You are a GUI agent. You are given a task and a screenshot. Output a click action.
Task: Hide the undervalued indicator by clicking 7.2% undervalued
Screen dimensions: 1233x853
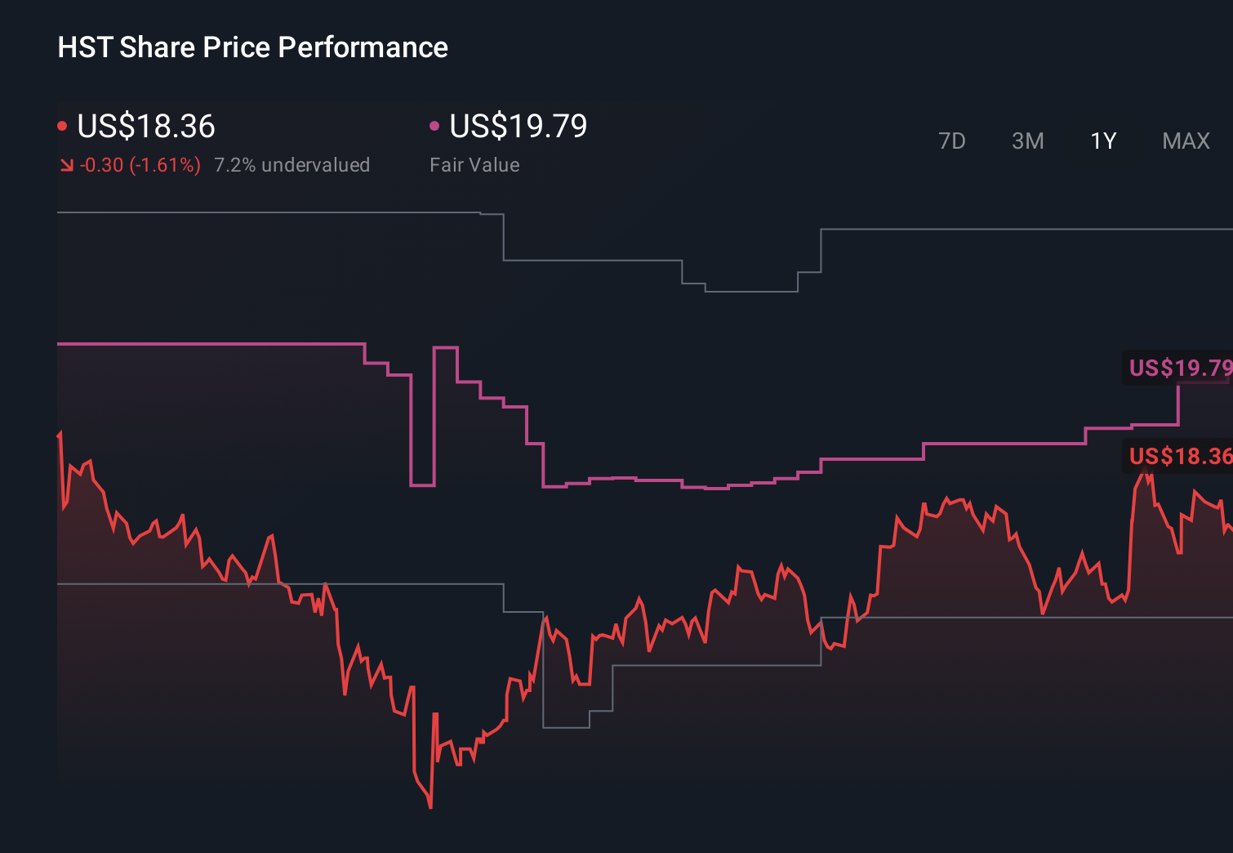(292, 164)
